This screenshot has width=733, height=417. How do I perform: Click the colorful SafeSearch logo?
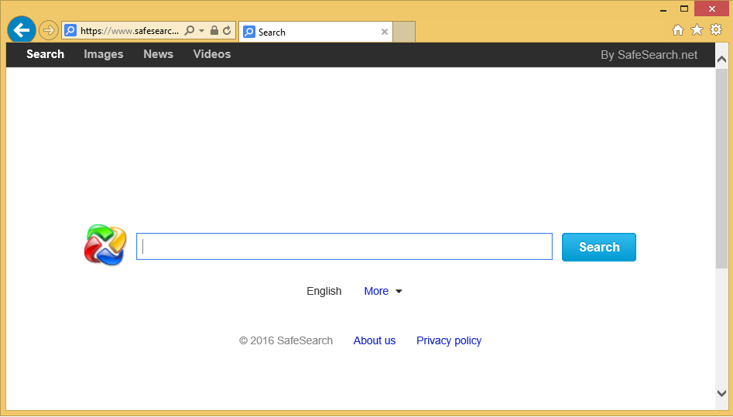(x=104, y=245)
